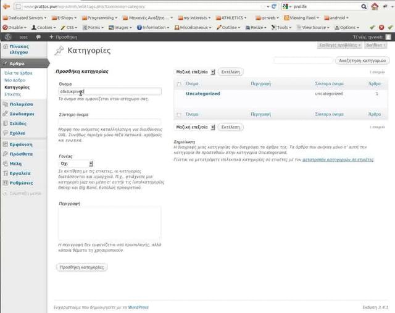Screen dimensions: 395x313
Task: Click the Σελίδες pages icon
Action: coord(6,123)
